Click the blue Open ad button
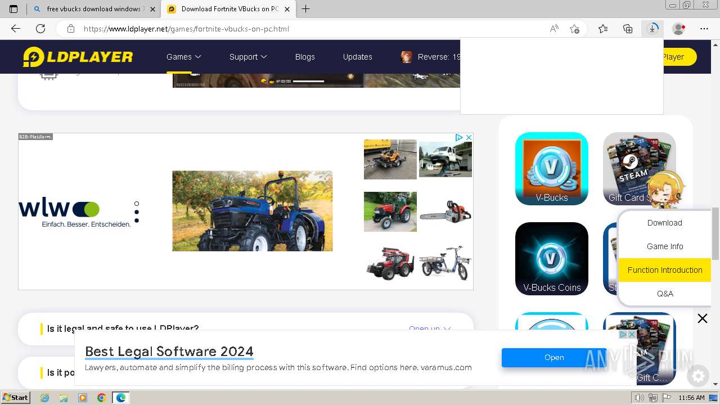Image resolution: width=720 pixels, height=405 pixels. 554,357
